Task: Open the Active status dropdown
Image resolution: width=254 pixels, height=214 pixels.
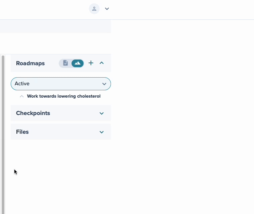Action: 61,84
